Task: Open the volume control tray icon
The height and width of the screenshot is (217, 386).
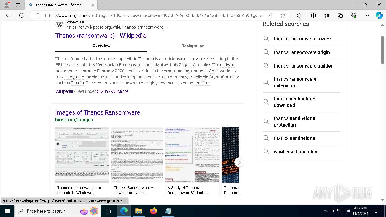Action: pos(347,211)
